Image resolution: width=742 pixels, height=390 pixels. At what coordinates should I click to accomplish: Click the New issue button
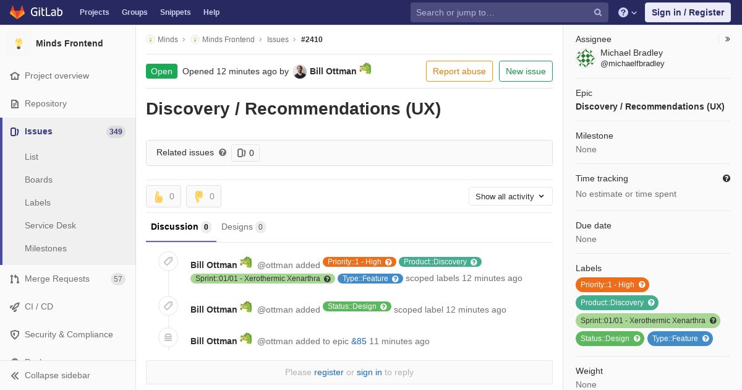[526, 71]
